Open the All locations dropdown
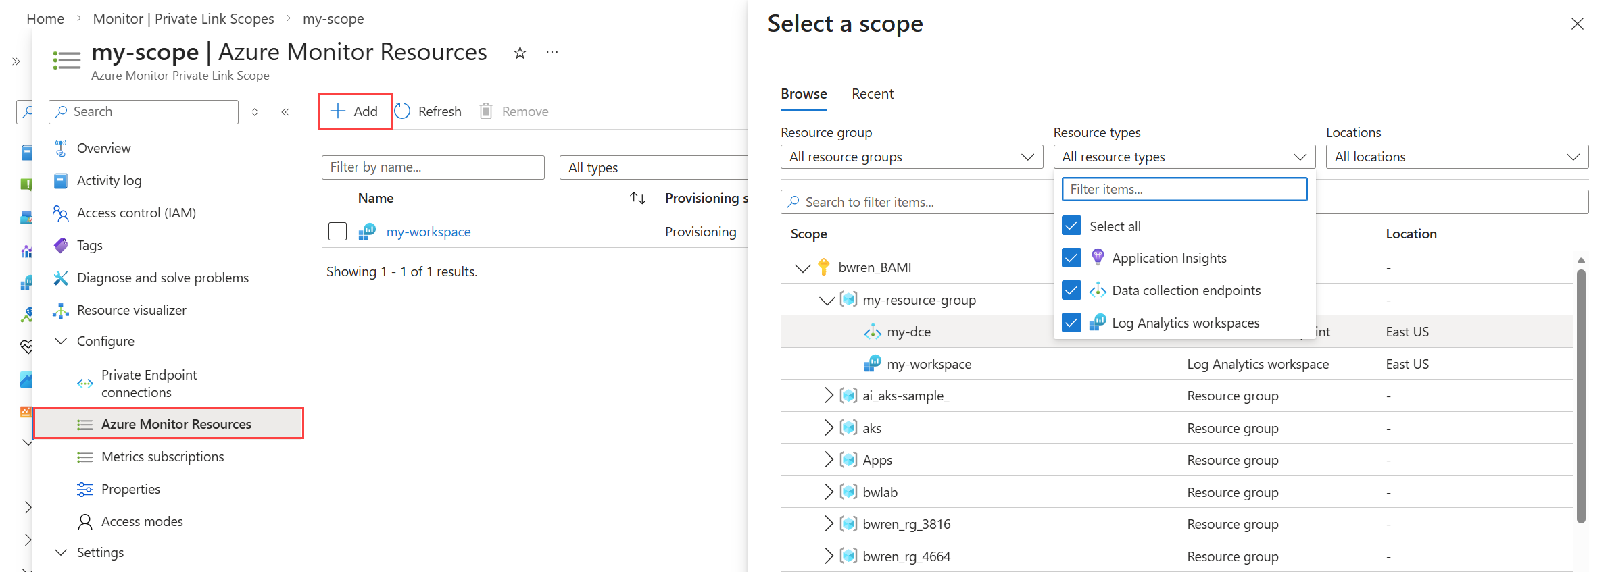This screenshot has height=572, width=1612. pyautogui.click(x=1457, y=157)
